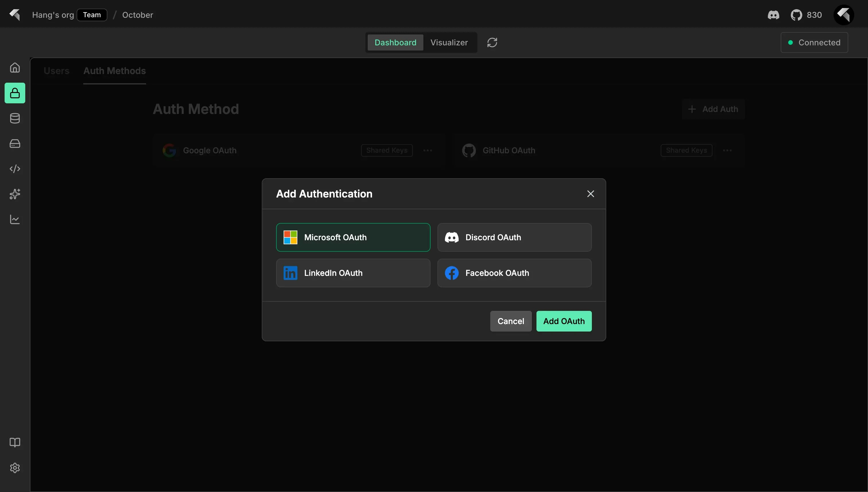Select Discord OAuth provider card
The image size is (868, 492).
coord(514,237)
